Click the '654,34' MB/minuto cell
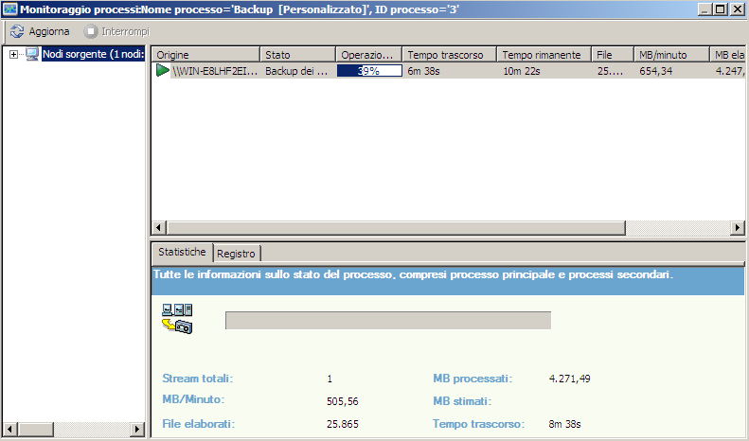The height and width of the screenshot is (441, 749). [656, 71]
